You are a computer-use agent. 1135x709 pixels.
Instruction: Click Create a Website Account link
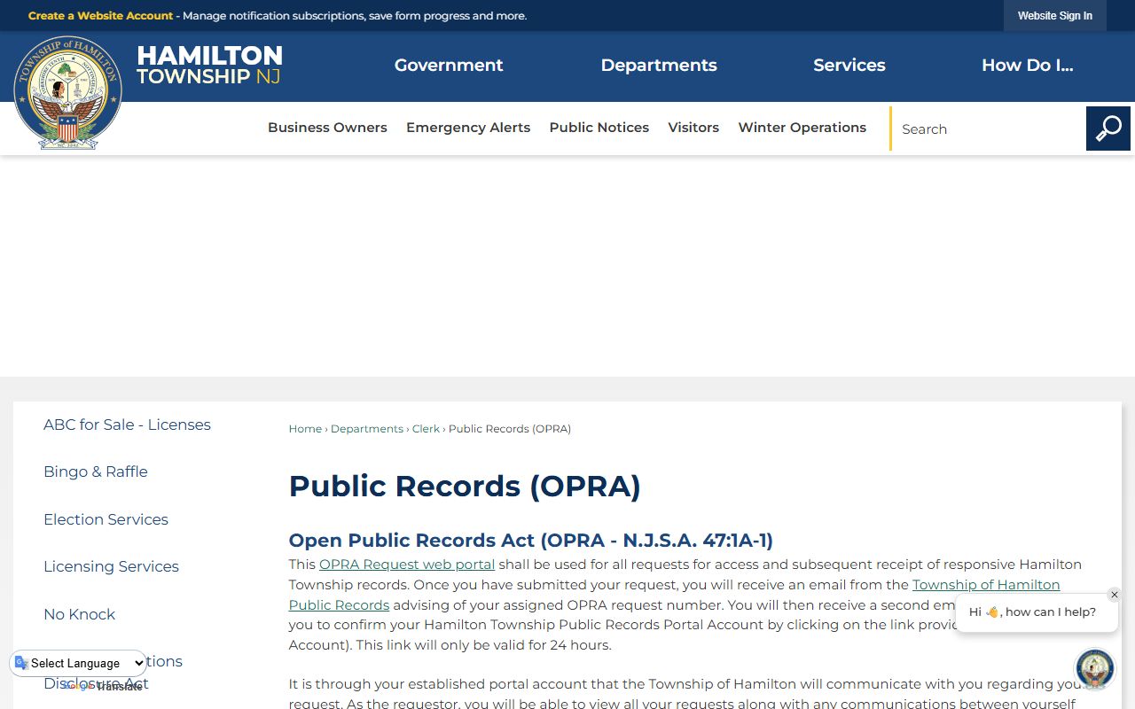101,16
